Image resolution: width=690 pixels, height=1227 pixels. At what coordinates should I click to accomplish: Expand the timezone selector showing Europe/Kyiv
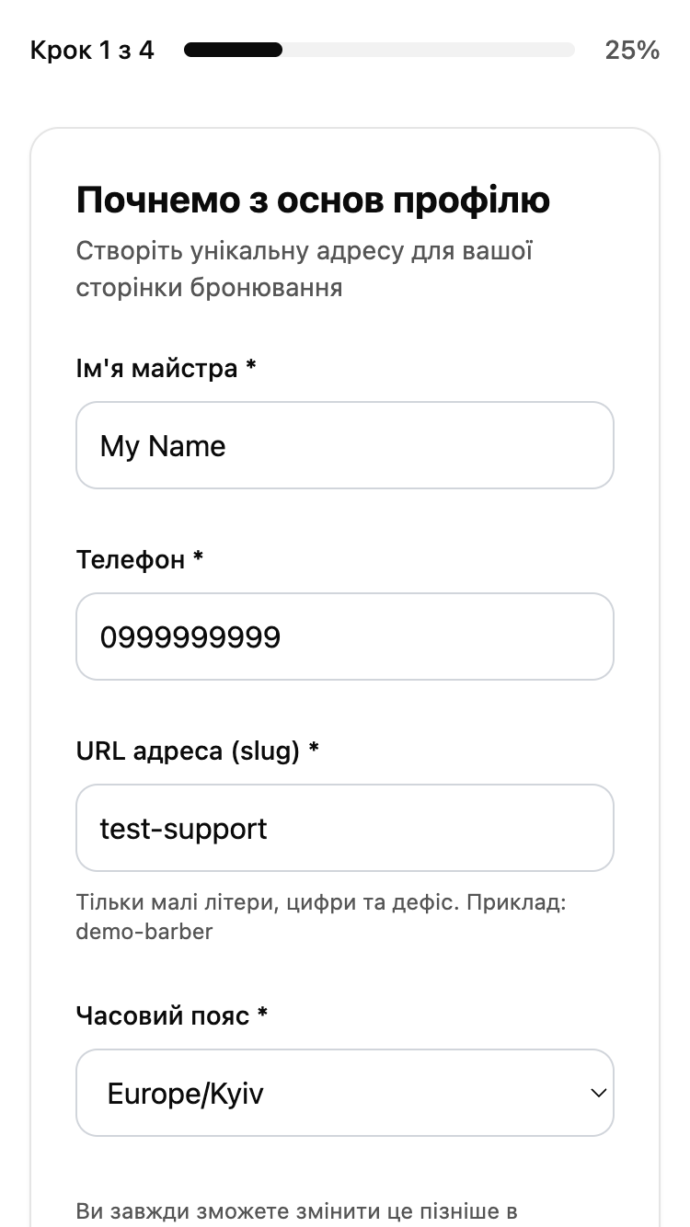pyautogui.click(x=345, y=1093)
